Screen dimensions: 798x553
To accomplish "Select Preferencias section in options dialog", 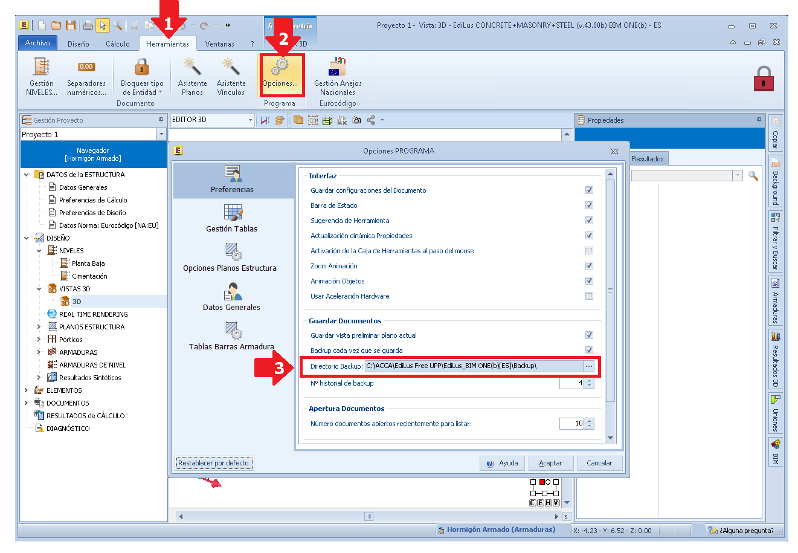I will point(232,179).
